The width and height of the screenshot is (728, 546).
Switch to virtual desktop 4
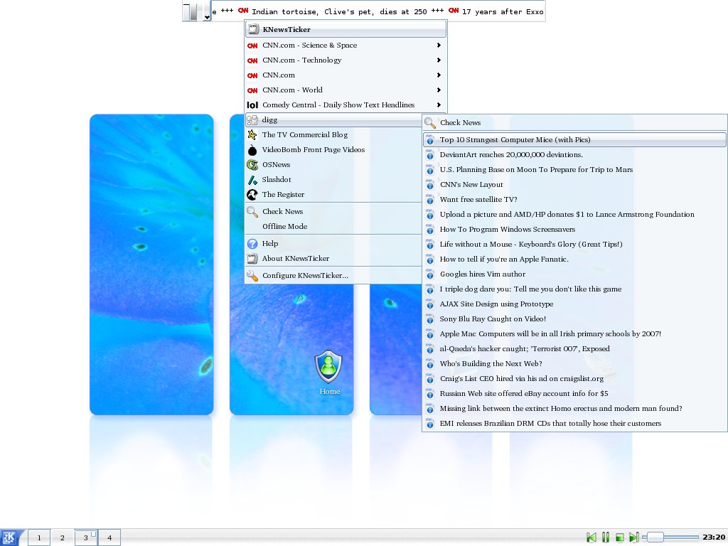[x=109, y=537]
